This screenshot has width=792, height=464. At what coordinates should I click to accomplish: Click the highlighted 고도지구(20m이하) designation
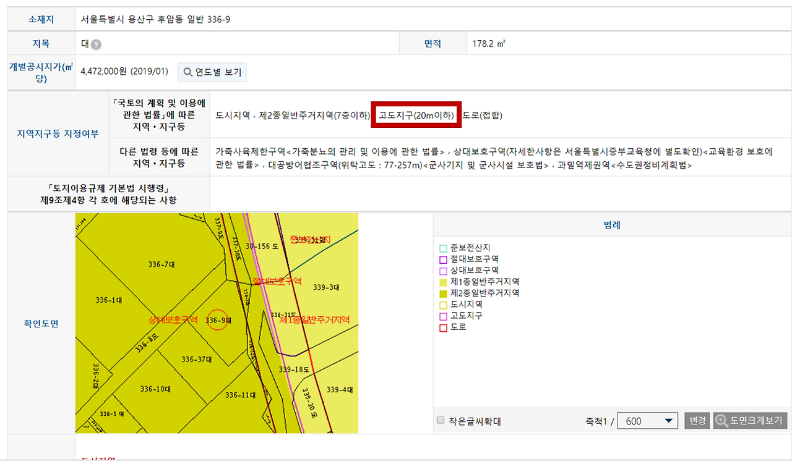click(416, 115)
